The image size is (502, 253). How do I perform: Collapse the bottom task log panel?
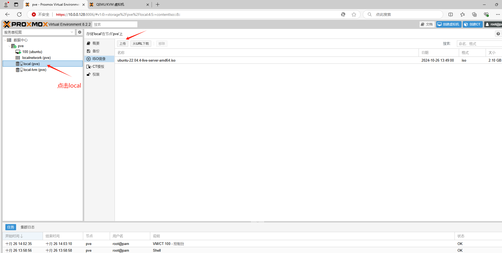coord(258,222)
